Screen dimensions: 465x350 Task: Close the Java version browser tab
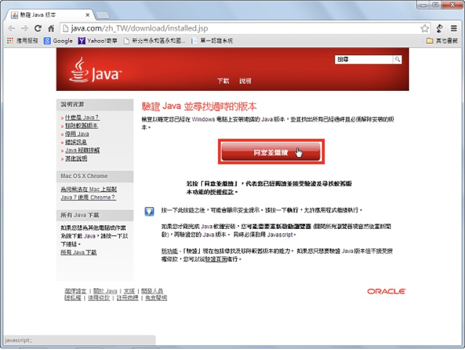tap(87, 15)
